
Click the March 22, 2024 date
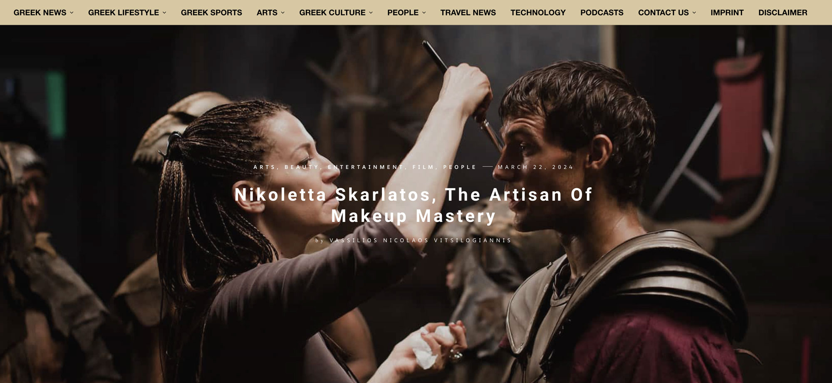pos(535,167)
